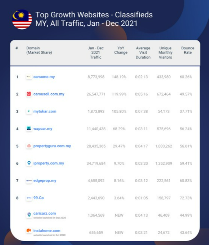Open the mytukar.com domain link

click(45, 111)
